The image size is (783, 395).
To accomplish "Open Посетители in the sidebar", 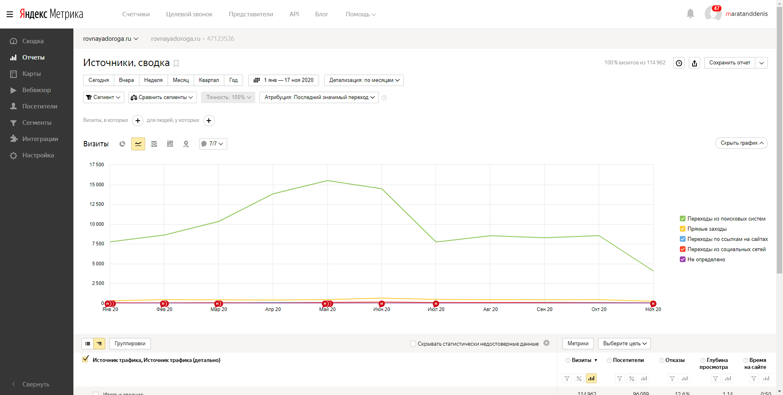I will click(x=40, y=106).
